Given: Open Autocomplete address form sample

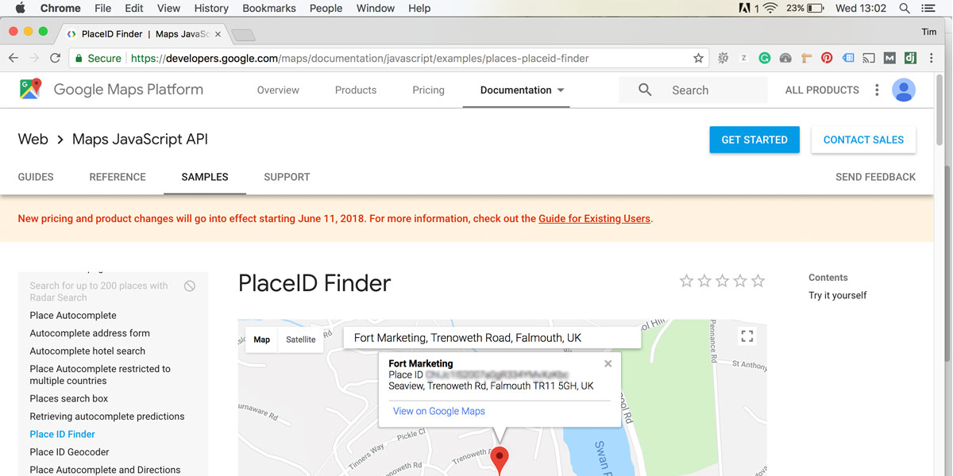Looking at the screenshot, I should (90, 333).
